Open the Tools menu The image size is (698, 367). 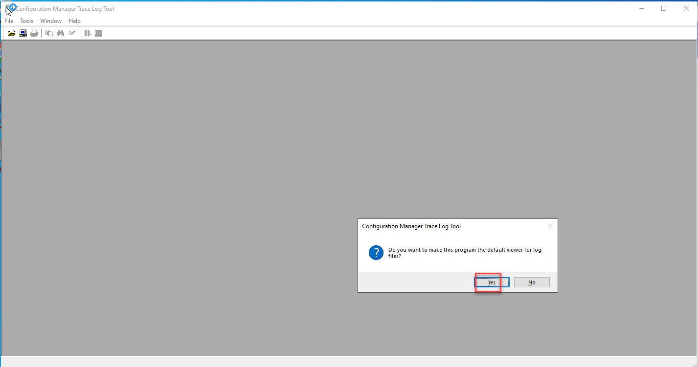tap(26, 21)
